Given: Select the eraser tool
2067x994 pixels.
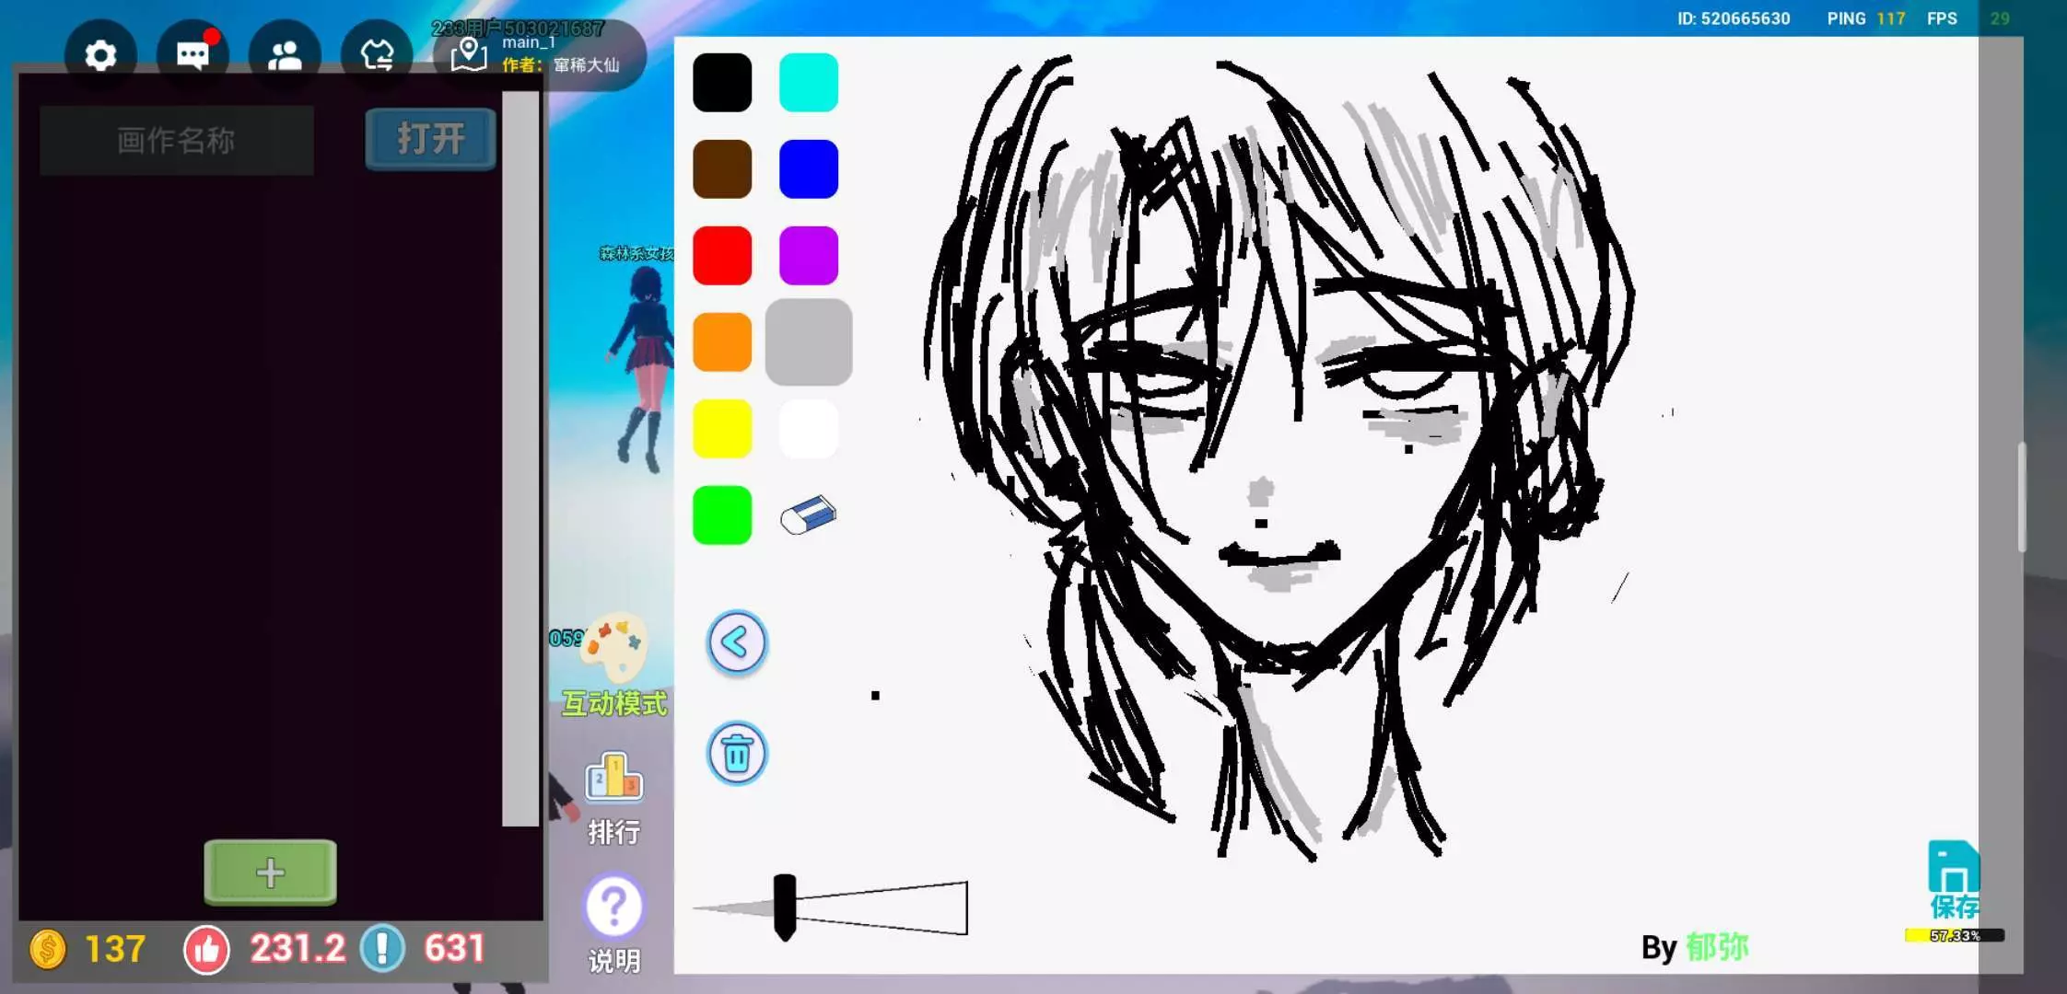Looking at the screenshot, I should coord(808,515).
